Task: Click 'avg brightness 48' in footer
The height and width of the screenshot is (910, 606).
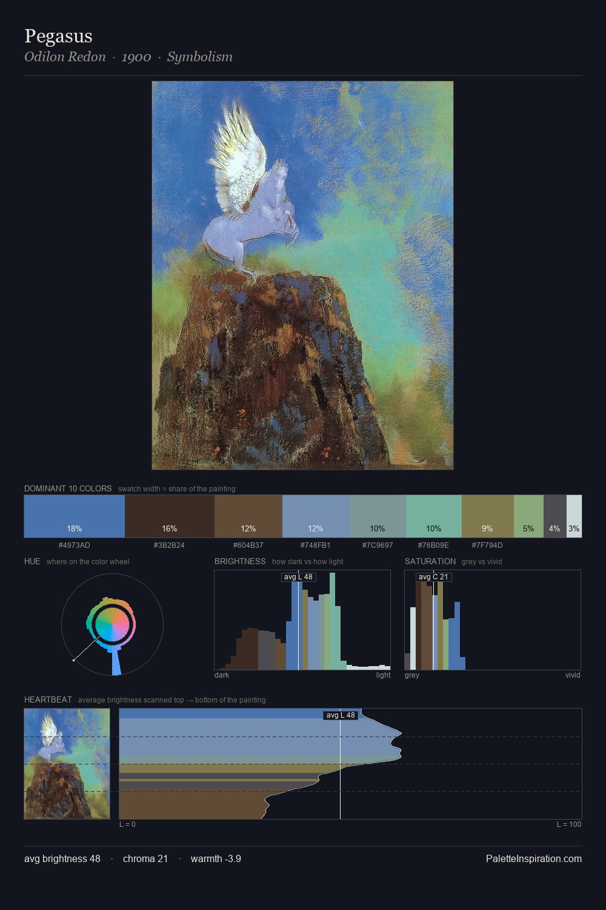Action: 62,858
